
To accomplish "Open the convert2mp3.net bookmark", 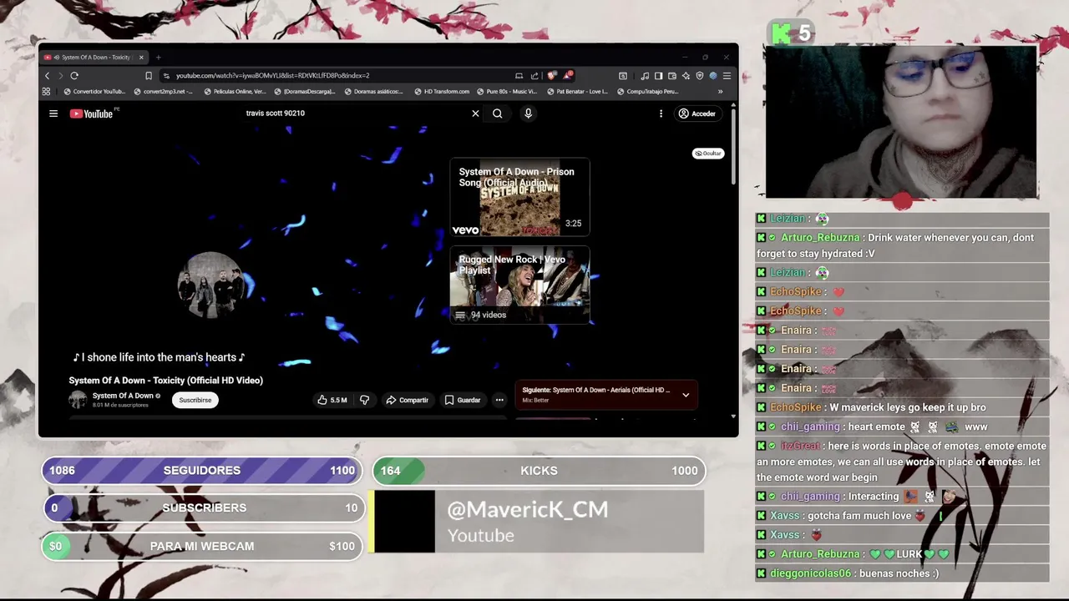I will tap(163, 92).
